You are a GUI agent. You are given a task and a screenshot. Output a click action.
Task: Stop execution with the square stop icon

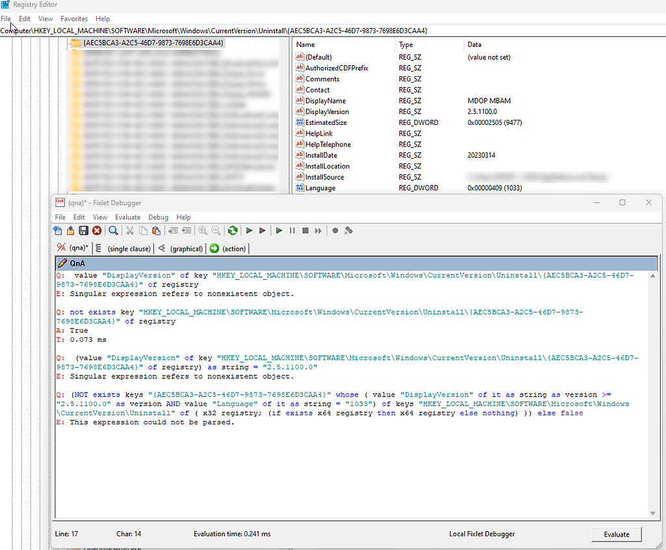pos(304,230)
